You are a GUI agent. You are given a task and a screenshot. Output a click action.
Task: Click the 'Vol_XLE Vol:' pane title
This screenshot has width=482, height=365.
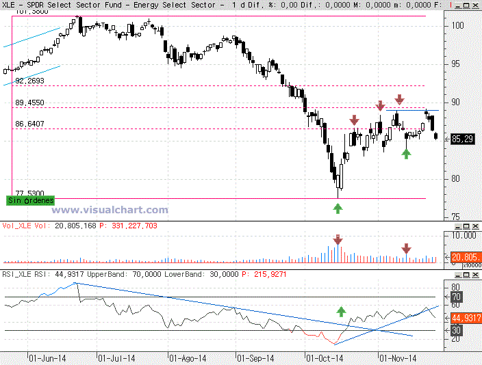coord(27,226)
